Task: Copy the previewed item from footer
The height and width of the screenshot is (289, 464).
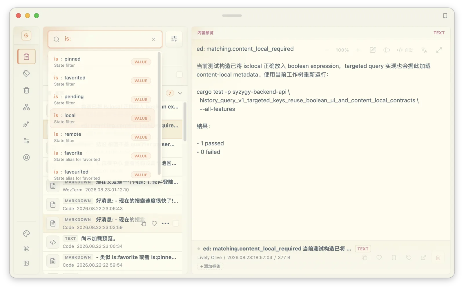Action: (x=365, y=257)
